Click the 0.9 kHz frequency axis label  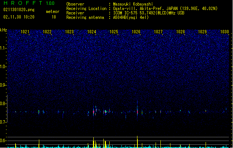click(x=3, y=85)
